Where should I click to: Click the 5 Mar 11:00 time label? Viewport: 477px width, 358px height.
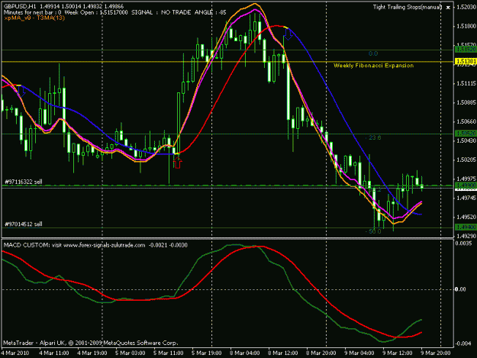point(169,353)
